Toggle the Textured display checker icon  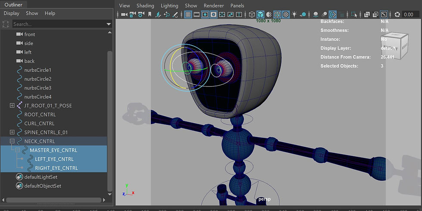point(285,15)
